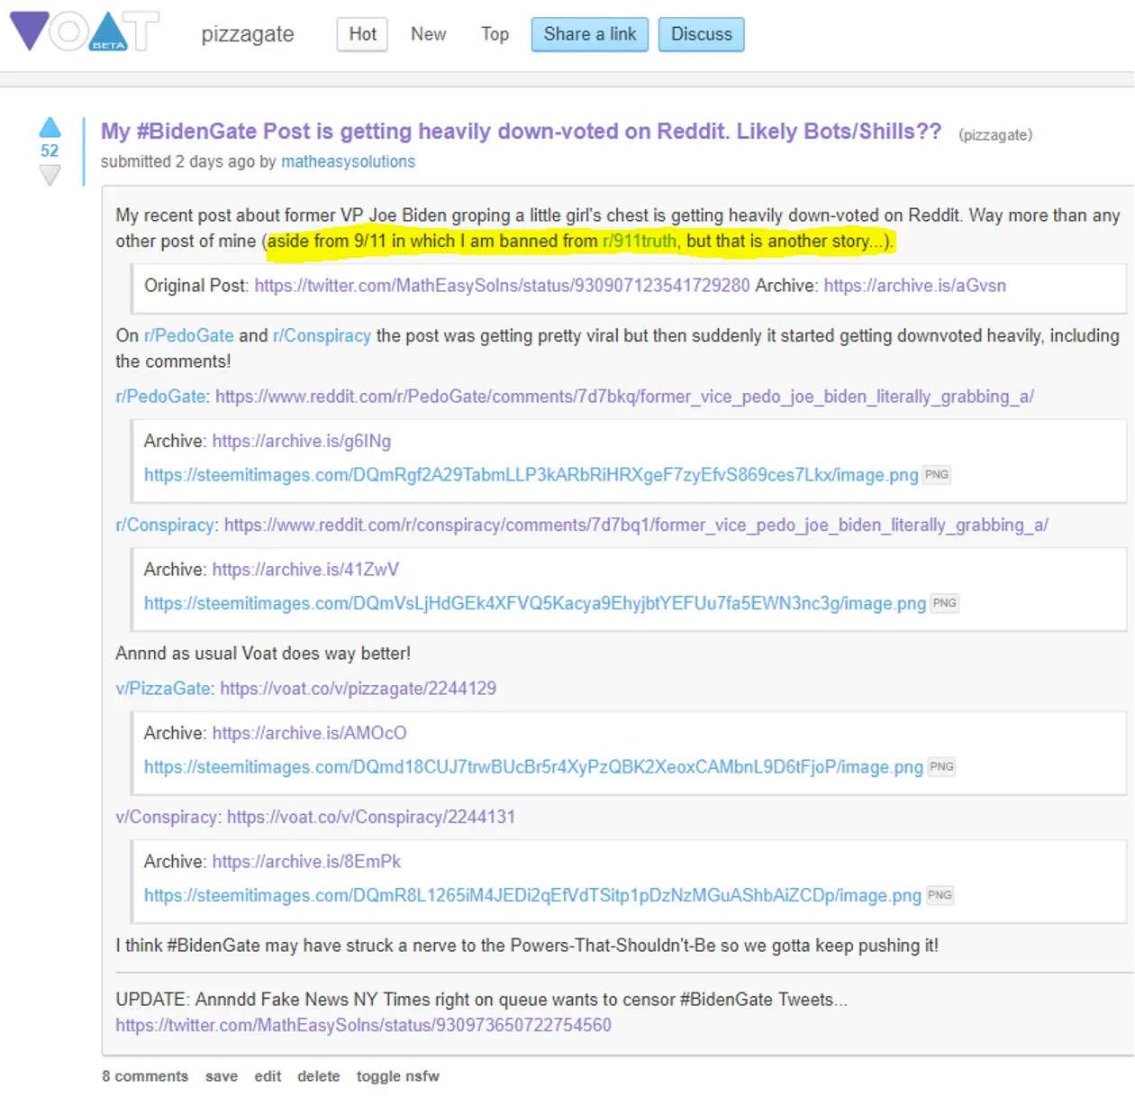Switch to the Top tab

coord(495,34)
